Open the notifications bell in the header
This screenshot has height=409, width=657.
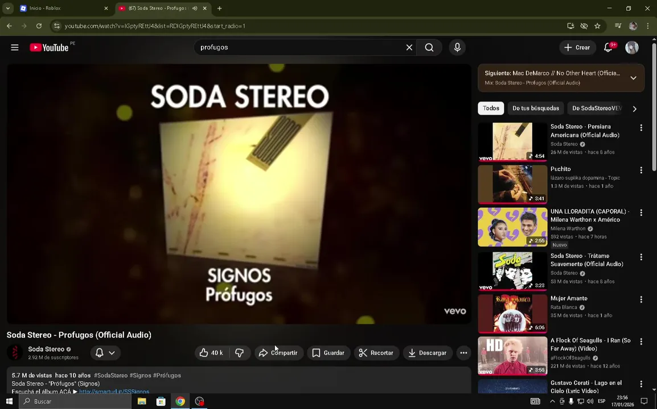tap(608, 47)
